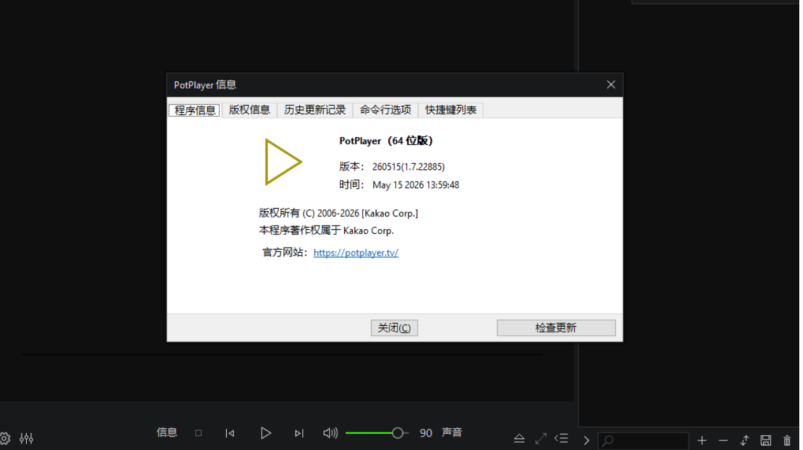The width and height of the screenshot is (803, 450).
Task: Click the PotPlayer (64 位版) heading
Action: click(x=386, y=141)
